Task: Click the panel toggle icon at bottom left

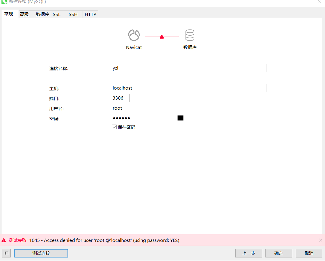Action: coord(6,253)
